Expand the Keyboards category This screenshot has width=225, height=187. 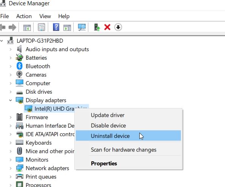pyautogui.click(x=11, y=143)
